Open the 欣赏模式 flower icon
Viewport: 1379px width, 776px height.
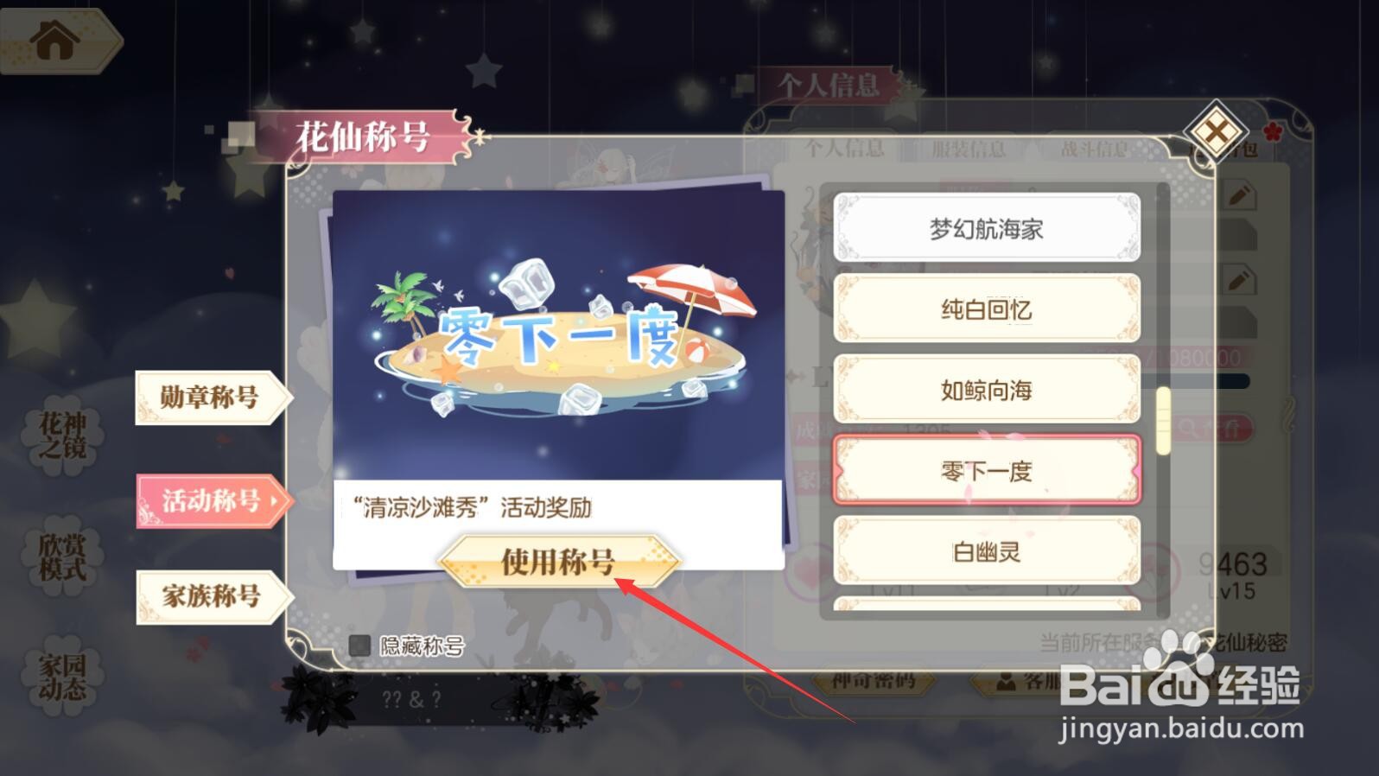tap(62, 557)
